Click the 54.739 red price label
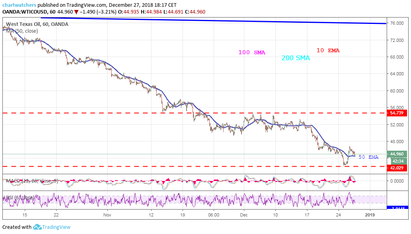The height and width of the screenshot is (234, 411). tap(397, 113)
